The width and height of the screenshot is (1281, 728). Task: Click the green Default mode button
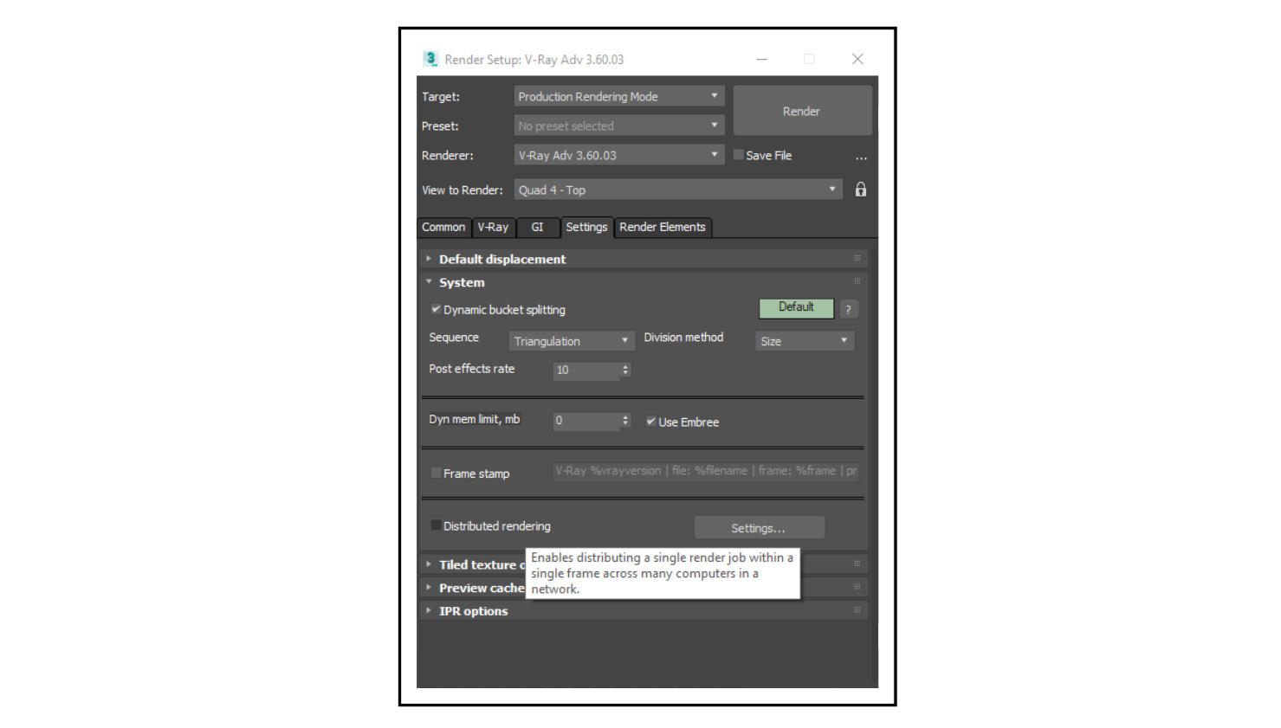tap(796, 307)
